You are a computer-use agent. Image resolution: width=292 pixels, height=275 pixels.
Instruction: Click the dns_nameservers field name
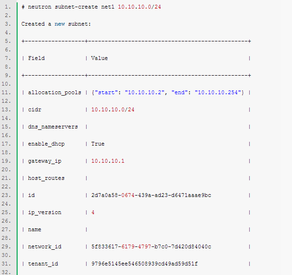pos(53,127)
